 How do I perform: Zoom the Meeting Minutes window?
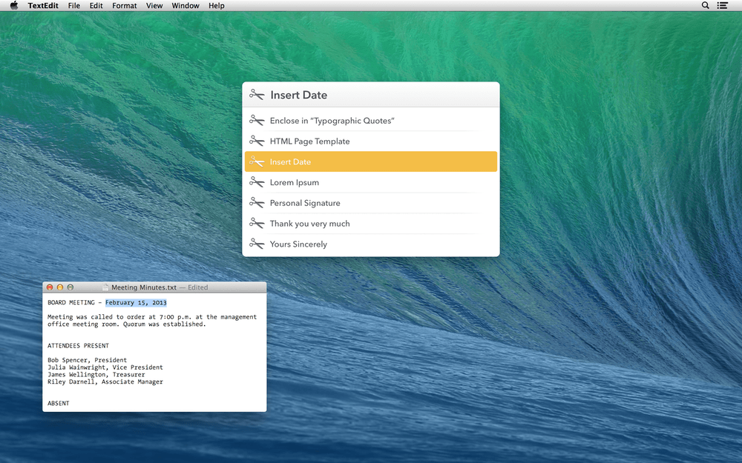pyautogui.click(x=70, y=287)
